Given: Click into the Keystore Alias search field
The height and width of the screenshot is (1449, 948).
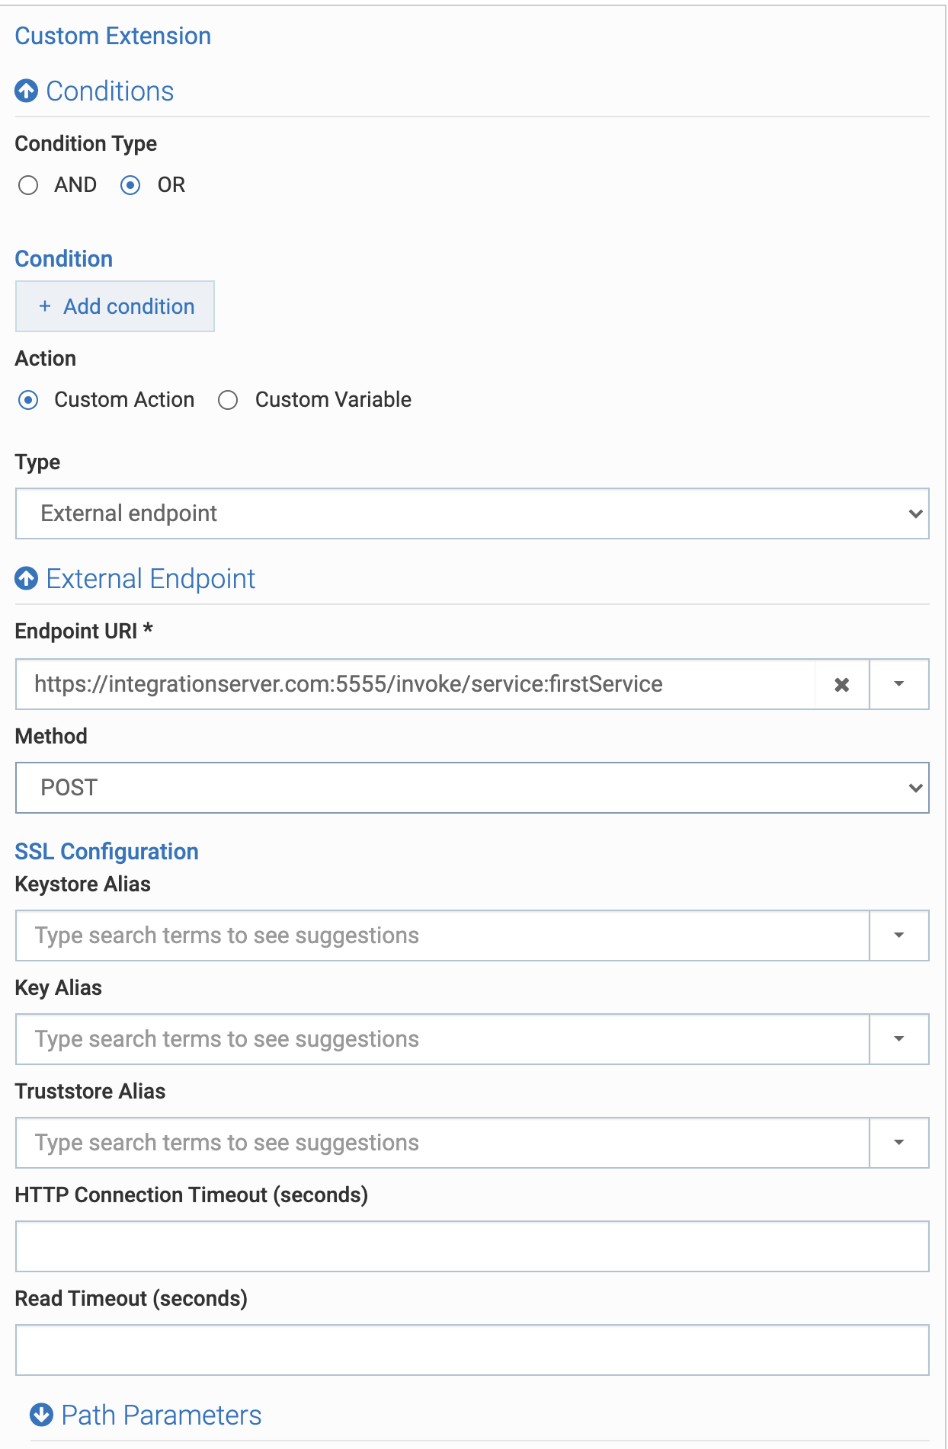Looking at the screenshot, I should [442, 936].
